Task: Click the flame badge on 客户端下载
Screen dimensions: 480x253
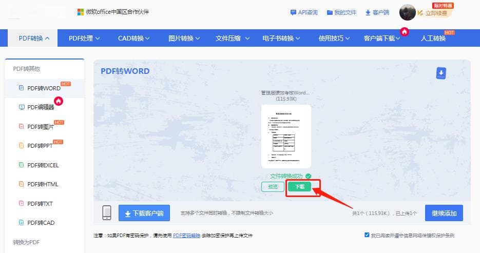Action: (x=405, y=31)
